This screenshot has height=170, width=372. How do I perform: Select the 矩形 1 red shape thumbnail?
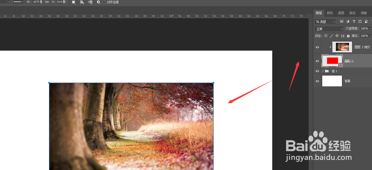point(332,61)
